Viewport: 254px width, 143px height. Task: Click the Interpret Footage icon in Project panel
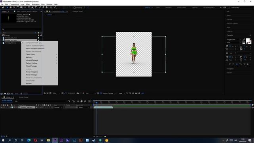2,94
